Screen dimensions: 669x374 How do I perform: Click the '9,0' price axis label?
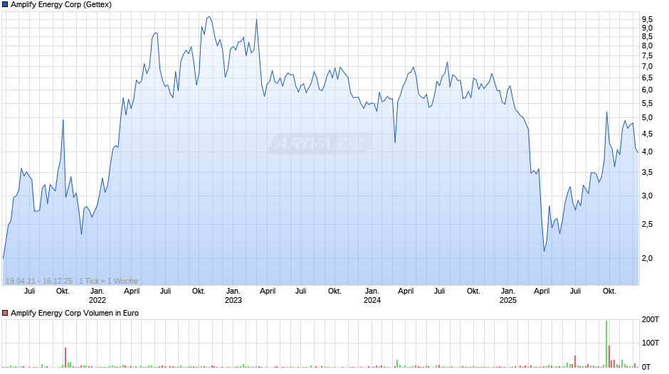(x=647, y=28)
